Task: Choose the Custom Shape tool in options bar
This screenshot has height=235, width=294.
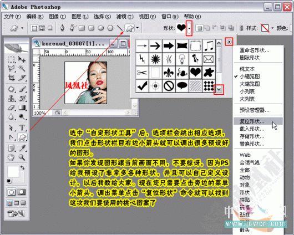Action: tap(130, 28)
